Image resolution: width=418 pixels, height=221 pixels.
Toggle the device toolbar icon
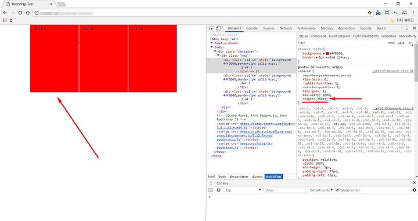pyautogui.click(x=218, y=28)
